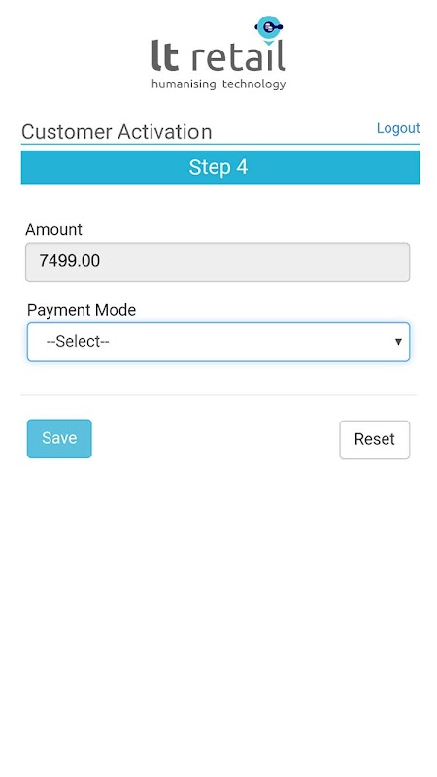Click the dropdown arrow in Payment Mode

tap(398, 342)
